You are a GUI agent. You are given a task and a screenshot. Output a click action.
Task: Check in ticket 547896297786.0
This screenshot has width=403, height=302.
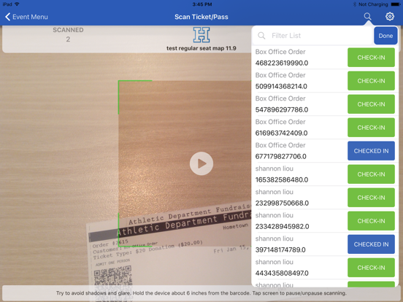pyautogui.click(x=371, y=104)
